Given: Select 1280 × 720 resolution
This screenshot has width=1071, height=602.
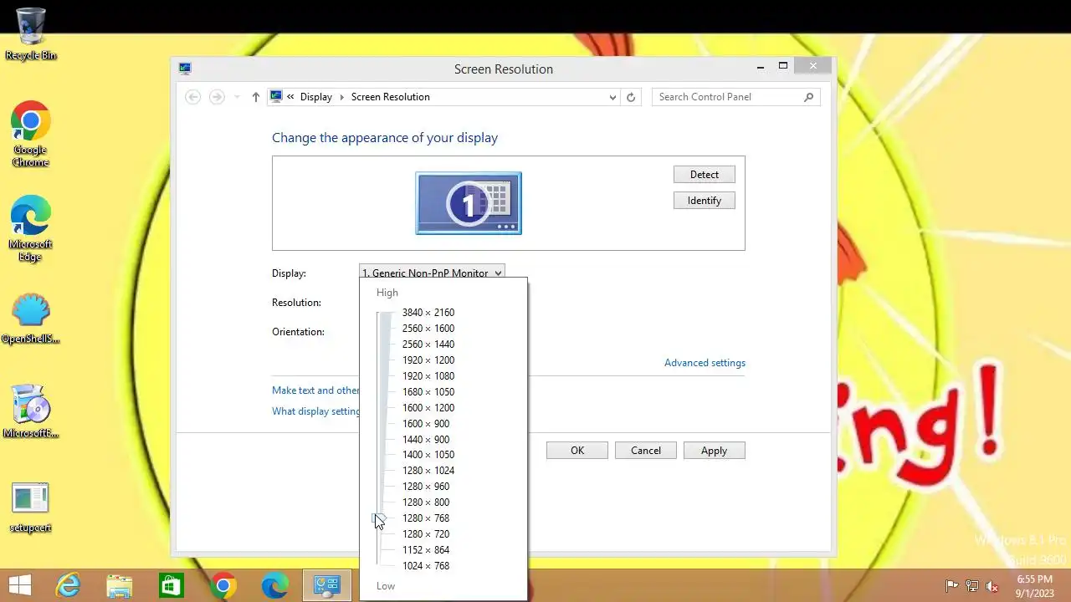Looking at the screenshot, I should pyautogui.click(x=426, y=534).
